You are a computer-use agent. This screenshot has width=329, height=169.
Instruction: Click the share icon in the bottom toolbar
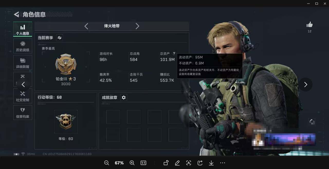point(200,163)
